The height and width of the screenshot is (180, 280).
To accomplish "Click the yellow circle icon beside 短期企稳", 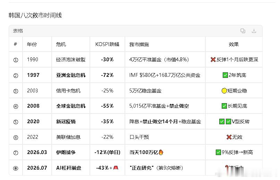I will (224, 91).
